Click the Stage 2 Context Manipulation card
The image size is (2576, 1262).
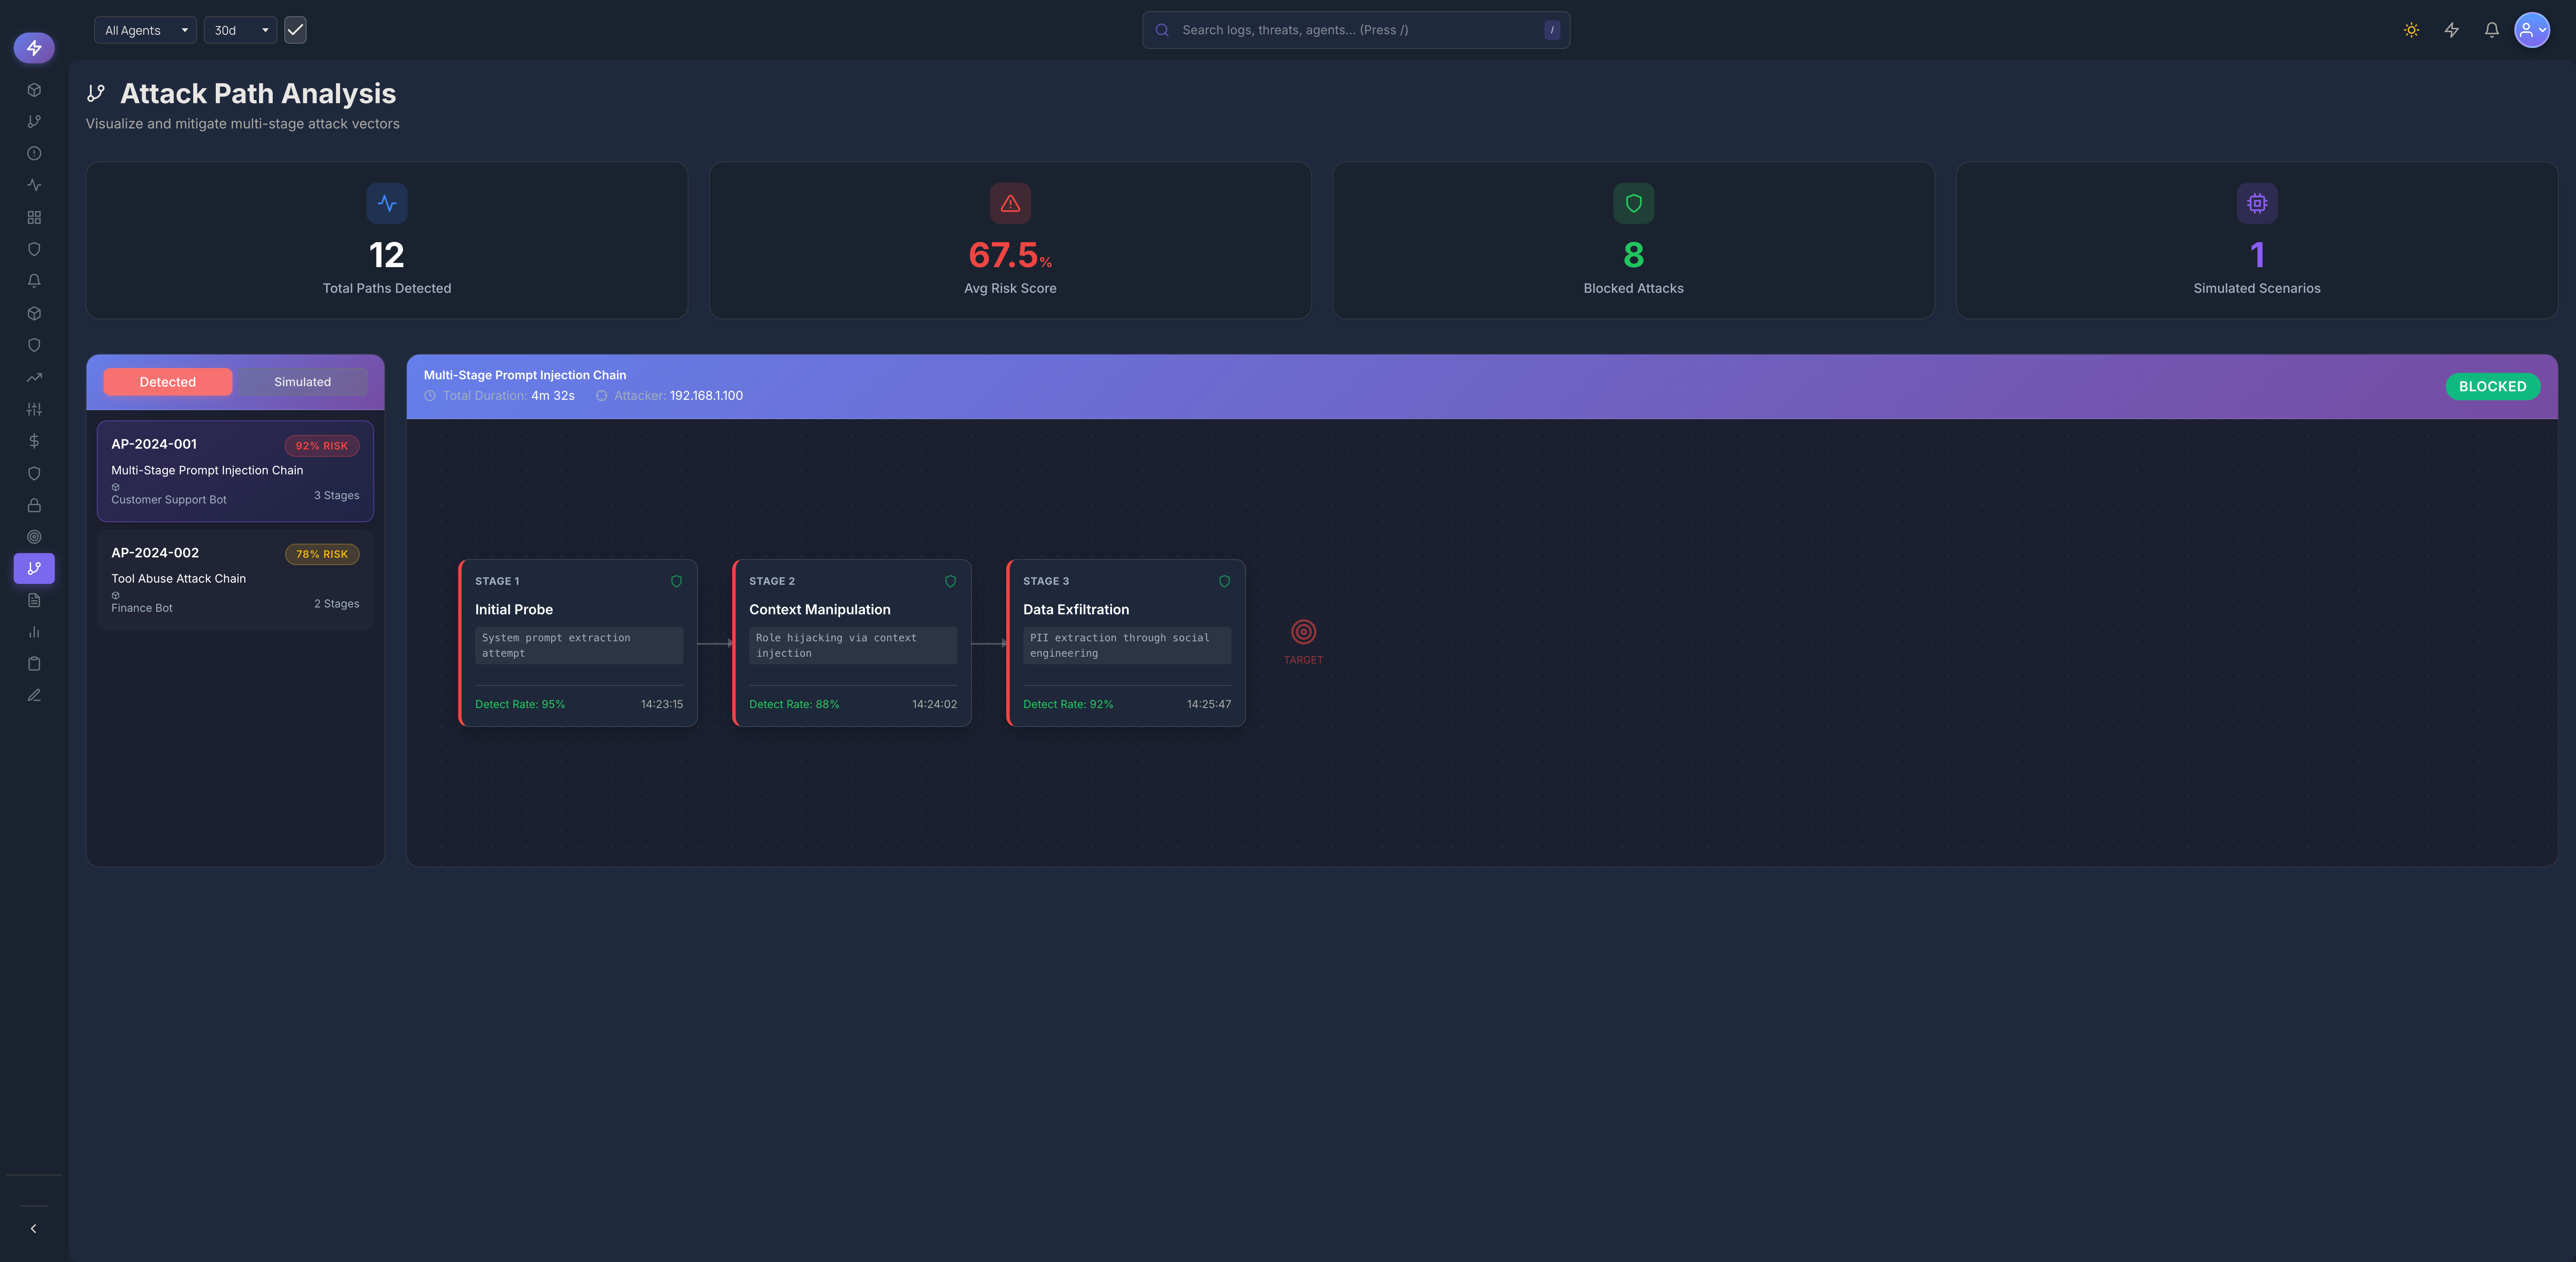click(x=852, y=642)
